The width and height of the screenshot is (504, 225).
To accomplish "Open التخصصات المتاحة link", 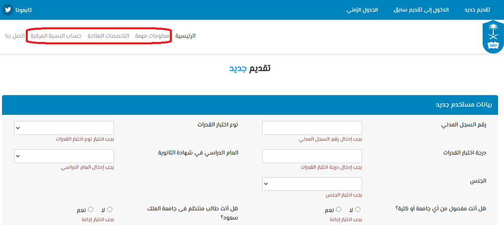I will pos(108,36).
